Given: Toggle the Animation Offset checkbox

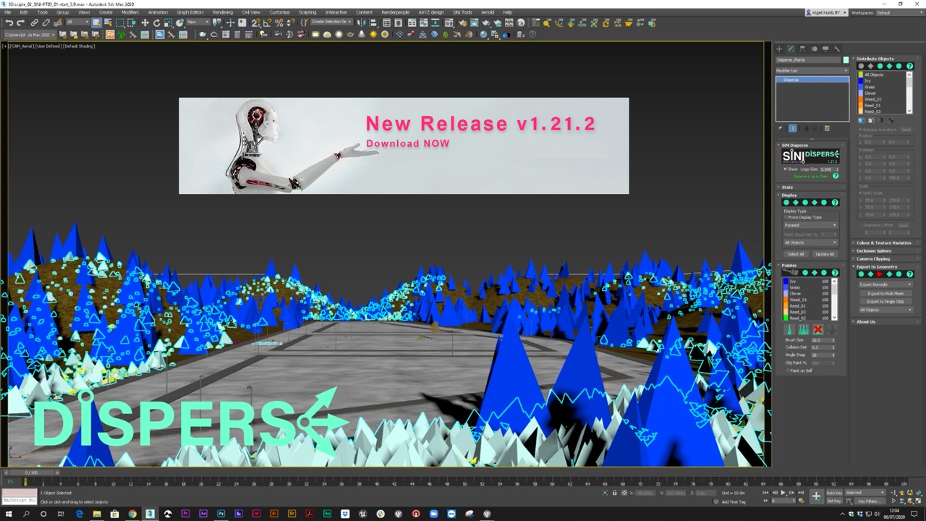Looking at the screenshot, I should pos(859,225).
